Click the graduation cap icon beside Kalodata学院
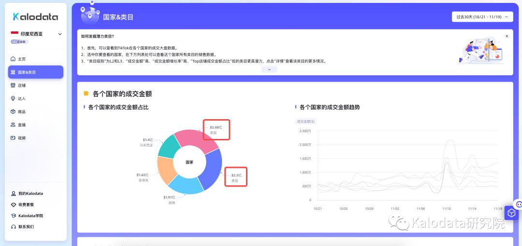 14,216
